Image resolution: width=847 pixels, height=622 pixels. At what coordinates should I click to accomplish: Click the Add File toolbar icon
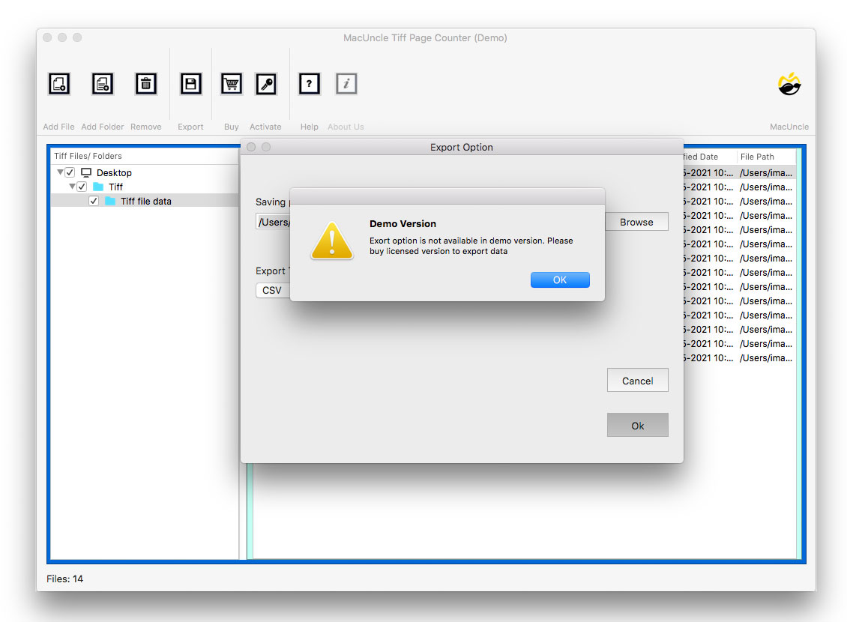[59, 84]
